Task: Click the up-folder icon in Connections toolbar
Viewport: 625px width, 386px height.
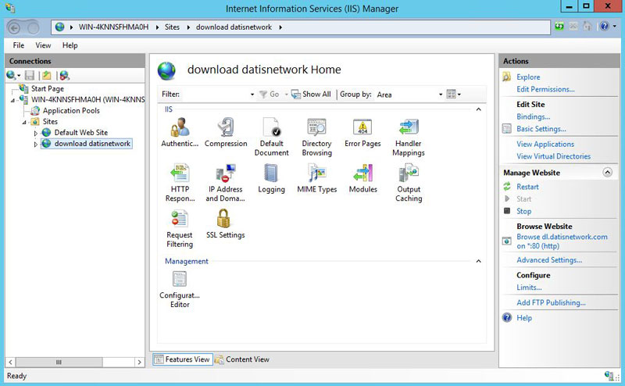Action: [47, 75]
